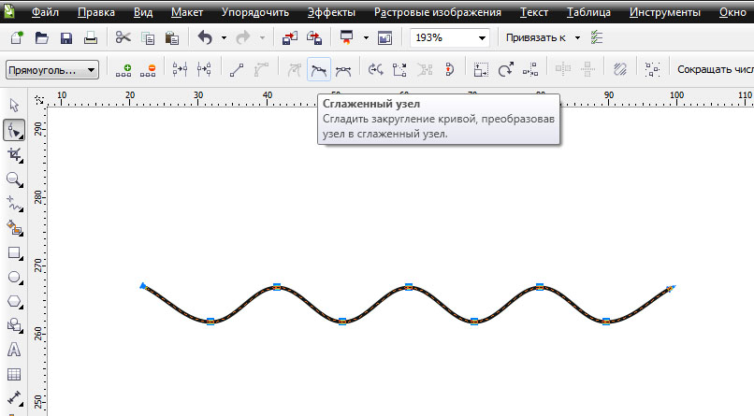Click the Import icon
Viewport: 754px width, 416px height.
click(x=290, y=37)
